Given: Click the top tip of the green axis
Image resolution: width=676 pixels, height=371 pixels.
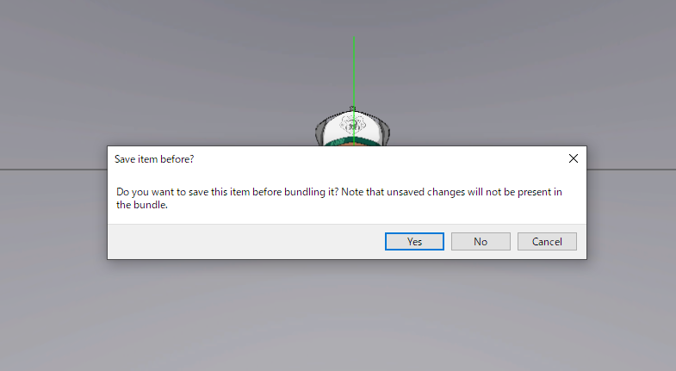Looking at the screenshot, I should click(354, 38).
